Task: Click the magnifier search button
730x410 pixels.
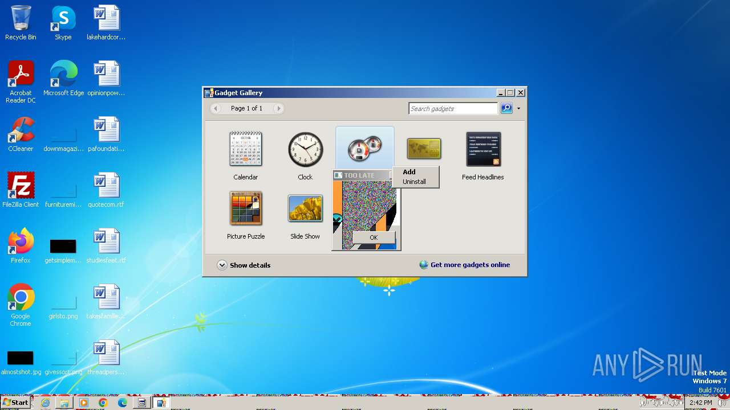Action: pos(506,108)
